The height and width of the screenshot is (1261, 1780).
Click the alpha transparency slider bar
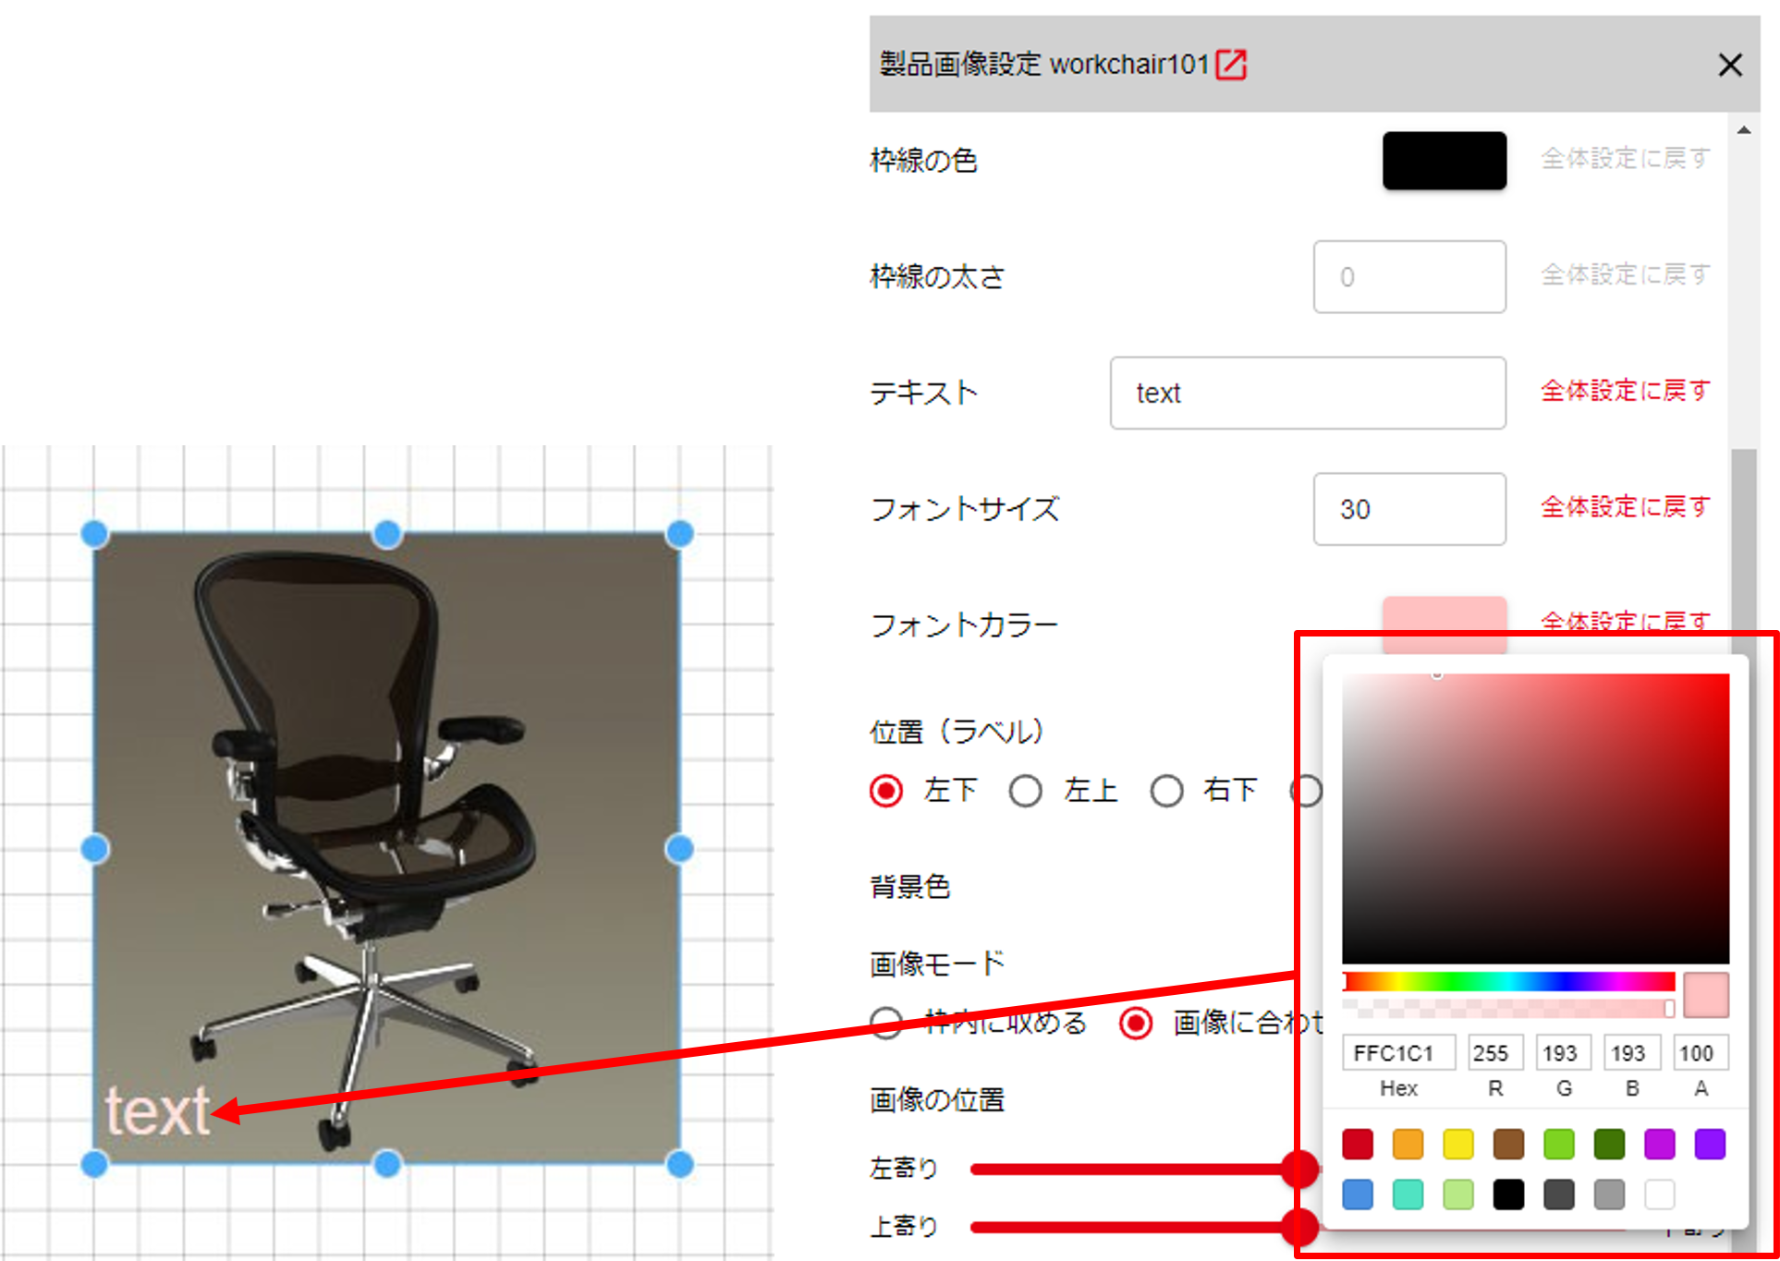coord(1508,1008)
